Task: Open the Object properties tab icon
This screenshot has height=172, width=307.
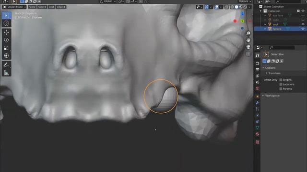Action: coord(257,97)
